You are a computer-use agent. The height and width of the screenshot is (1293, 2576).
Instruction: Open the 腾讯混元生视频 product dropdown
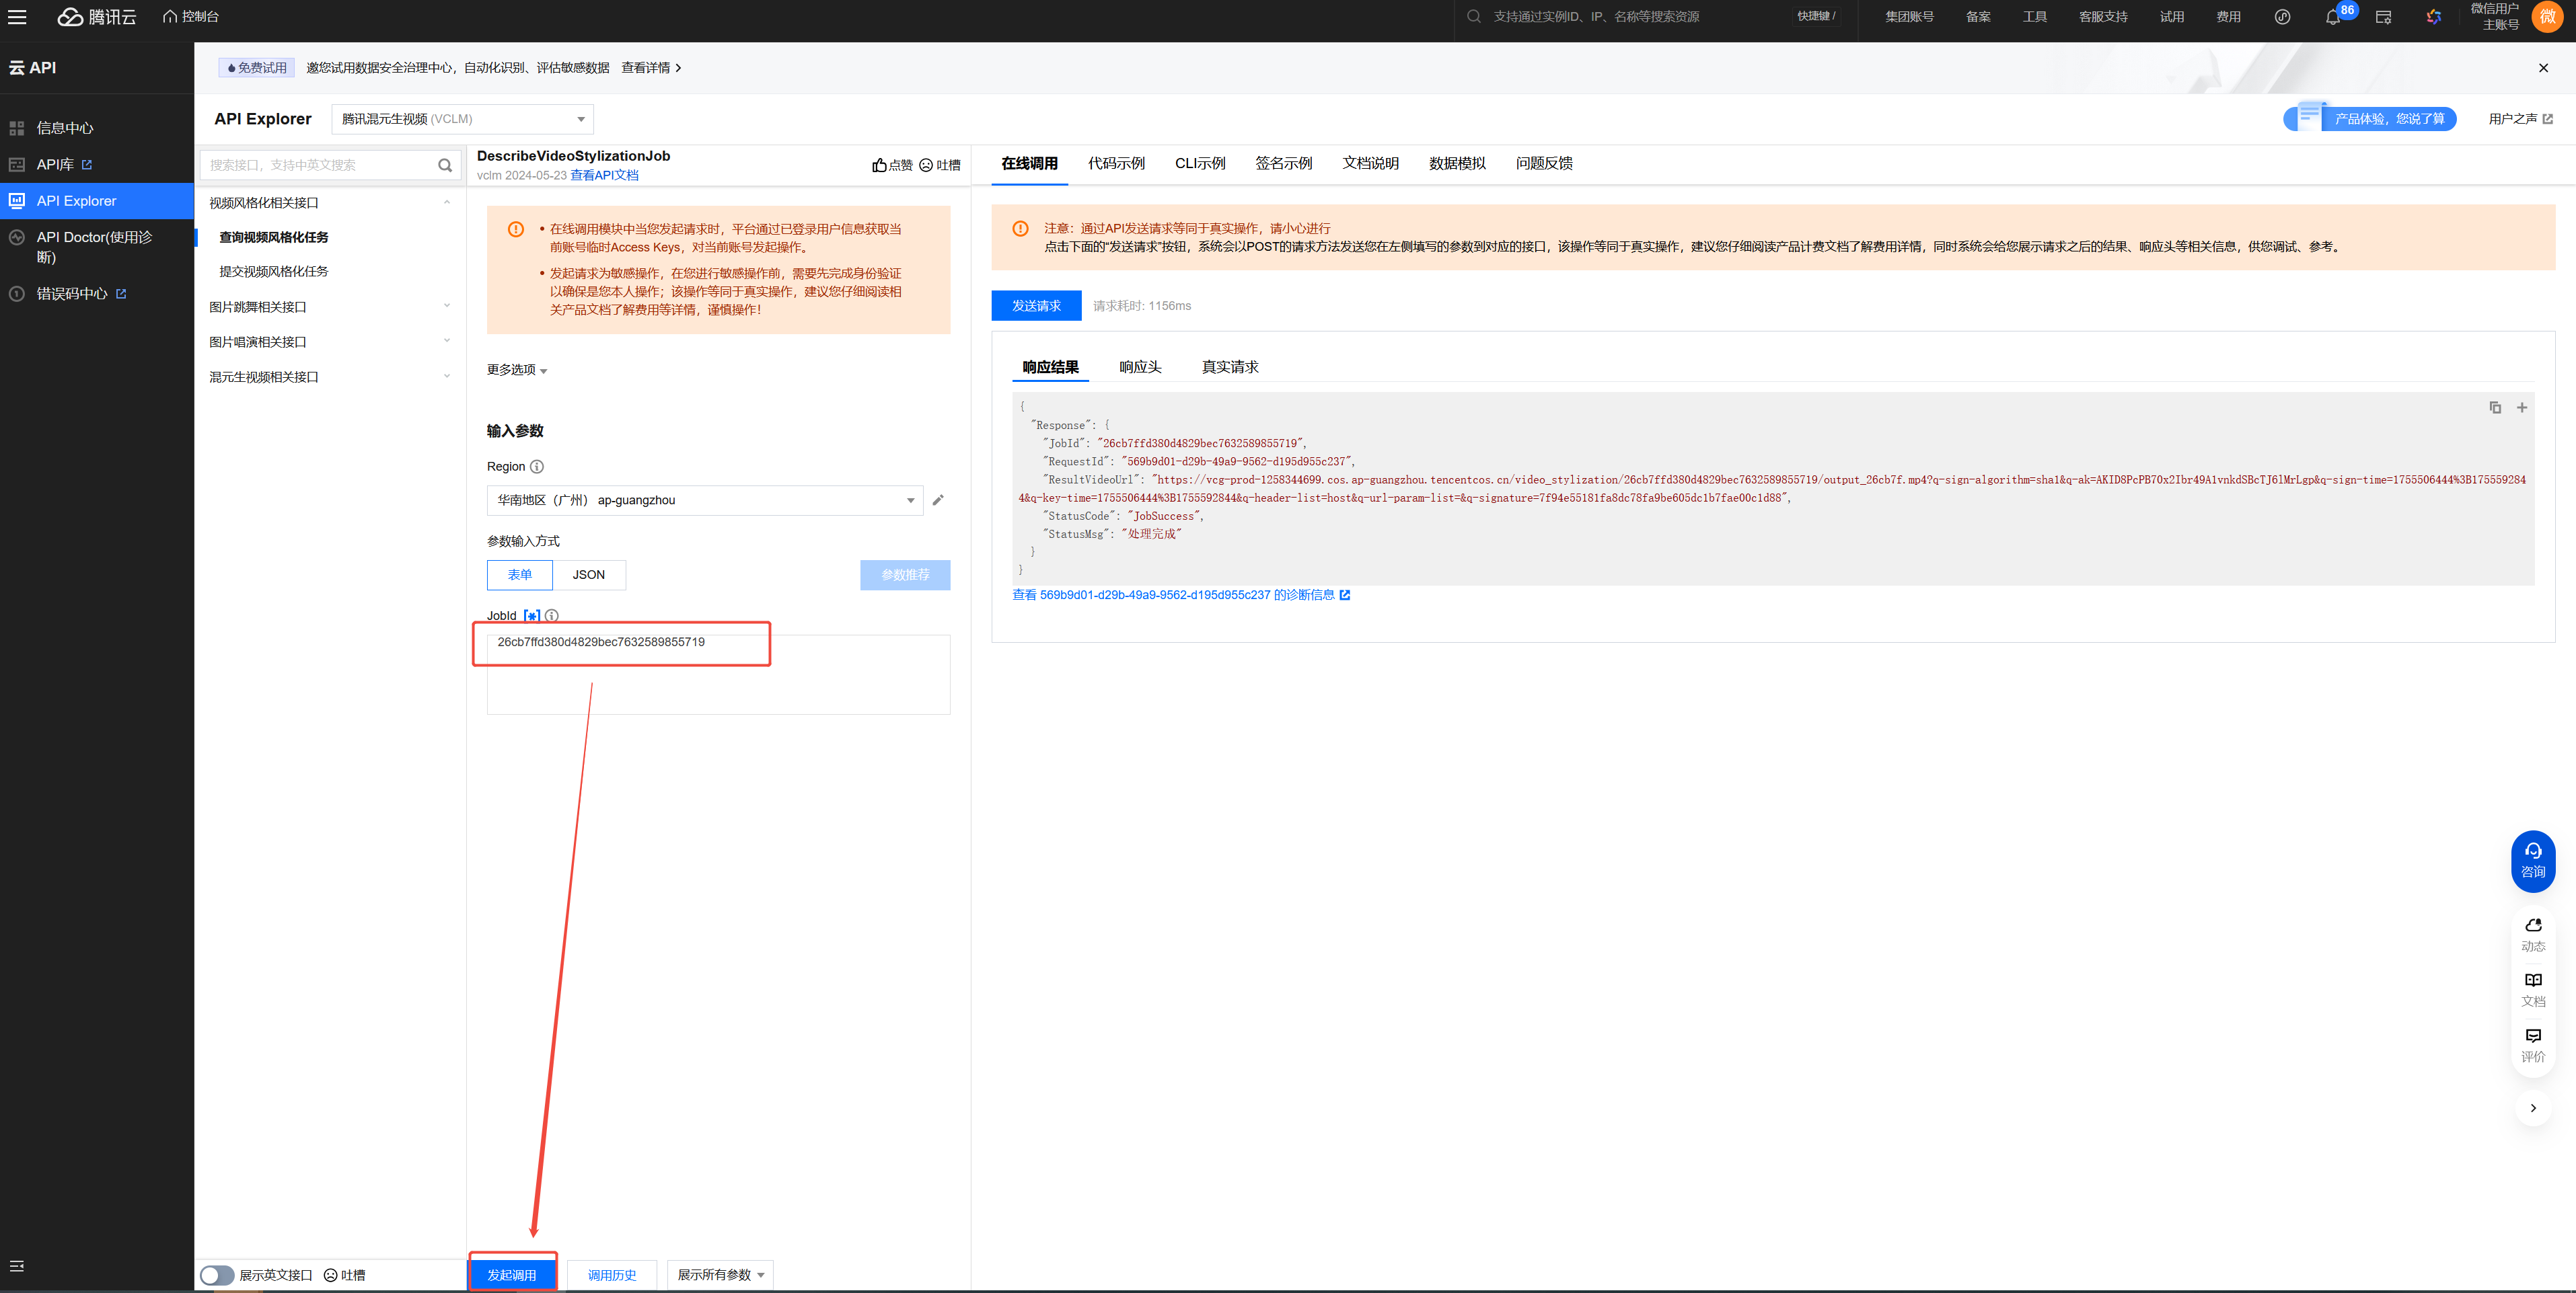[x=462, y=119]
